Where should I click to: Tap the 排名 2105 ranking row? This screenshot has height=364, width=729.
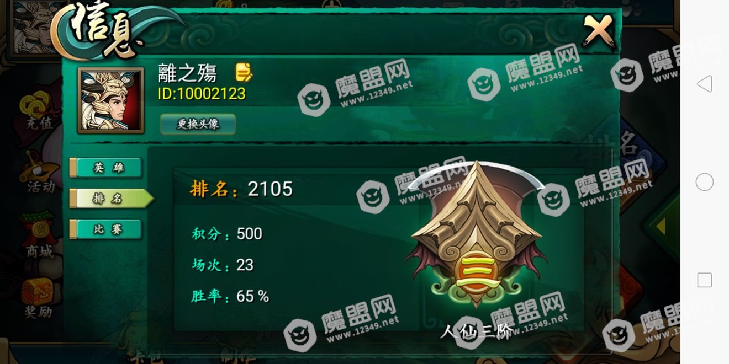241,189
